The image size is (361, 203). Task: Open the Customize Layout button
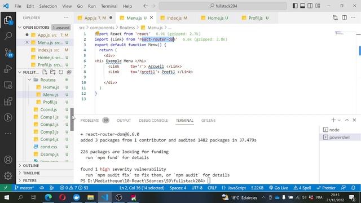click(x=318, y=6)
